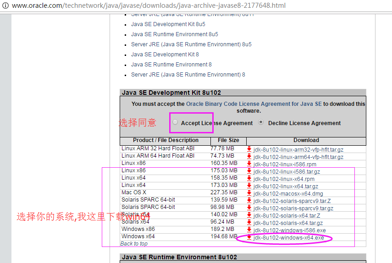Open Server JRE (Java SE Runtime Environment) 8u5 link
This screenshot has height=263, width=392.
pyautogui.click(x=191, y=44)
